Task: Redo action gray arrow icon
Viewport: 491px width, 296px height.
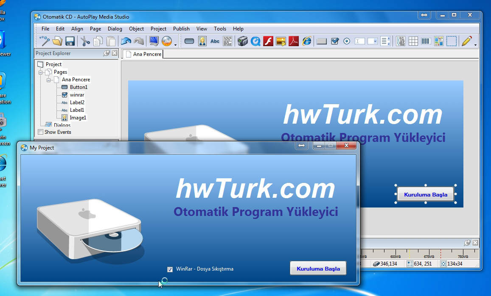Action: tap(139, 41)
